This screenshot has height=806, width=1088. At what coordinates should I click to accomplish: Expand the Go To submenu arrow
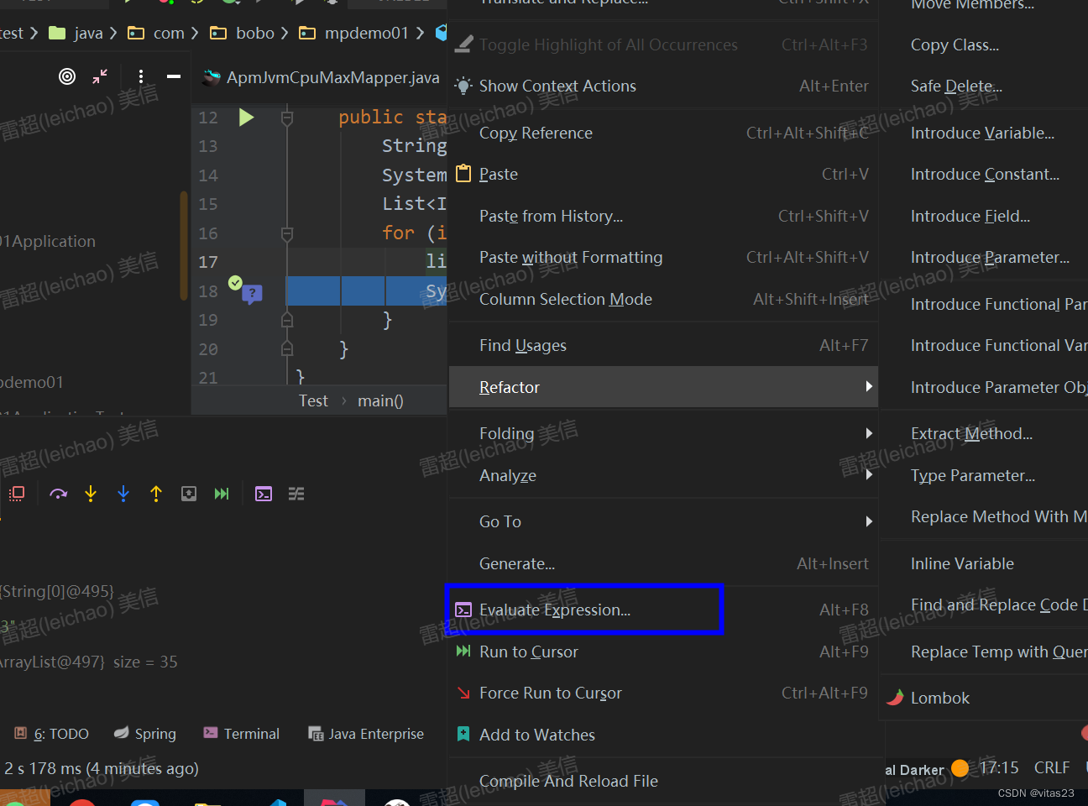click(x=869, y=521)
